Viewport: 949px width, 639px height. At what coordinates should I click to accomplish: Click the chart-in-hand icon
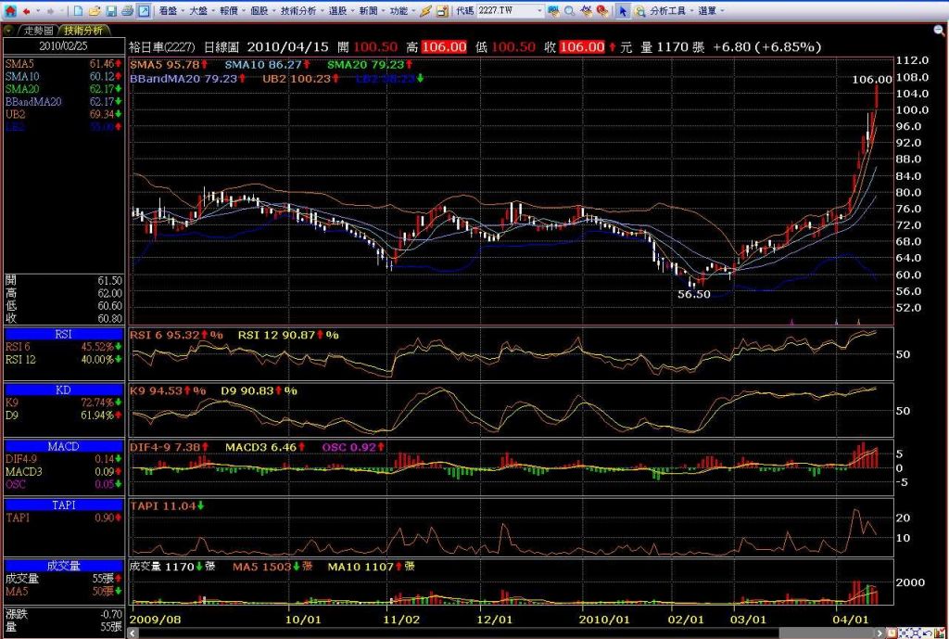tap(586, 11)
